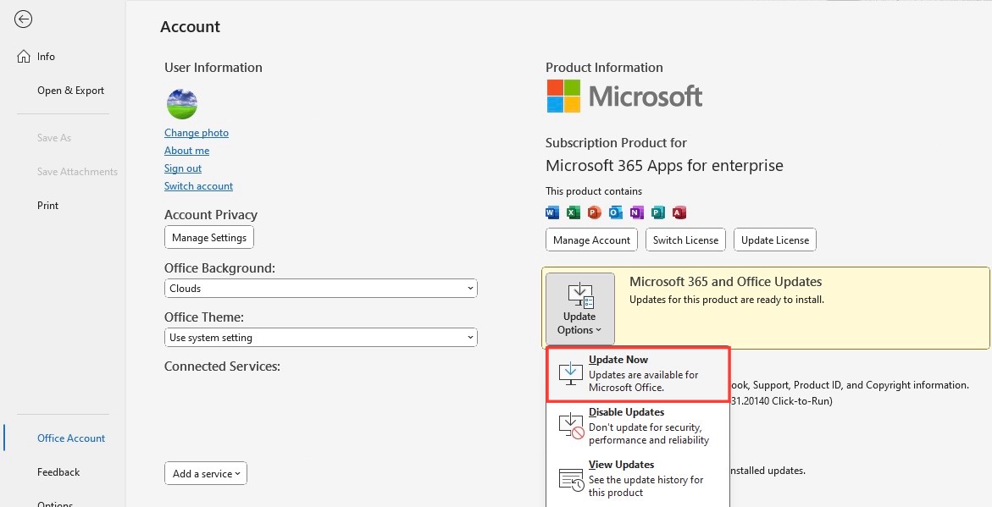
Task: Click the Disable Updates blocked icon
Action: [571, 426]
